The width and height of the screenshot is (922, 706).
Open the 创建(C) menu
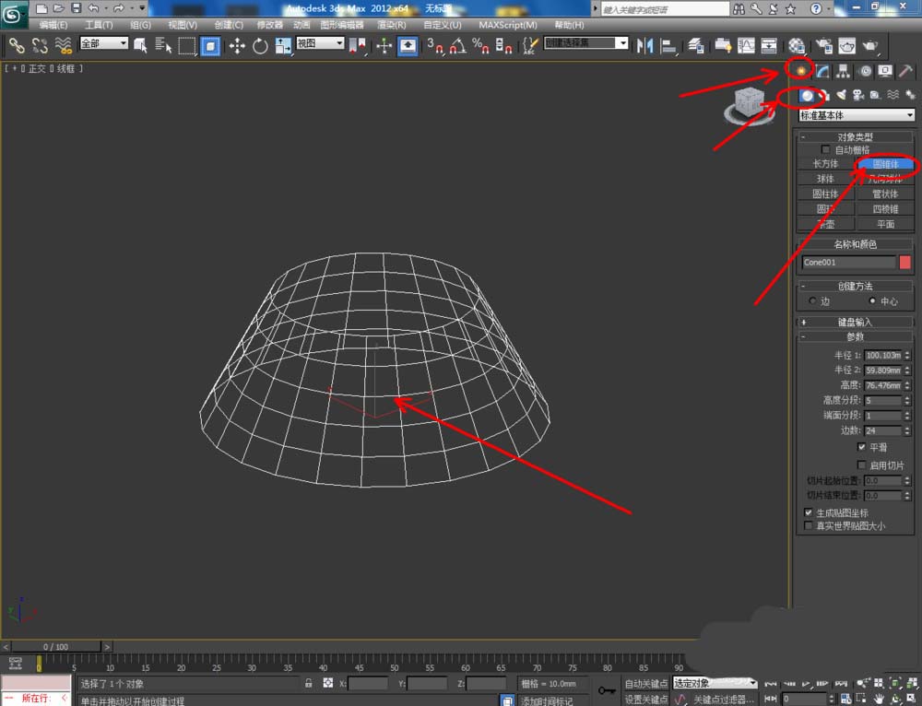coord(229,25)
